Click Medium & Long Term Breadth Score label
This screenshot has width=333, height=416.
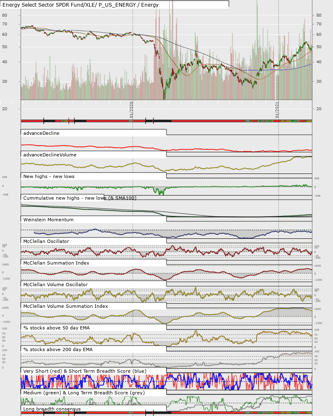(84, 393)
